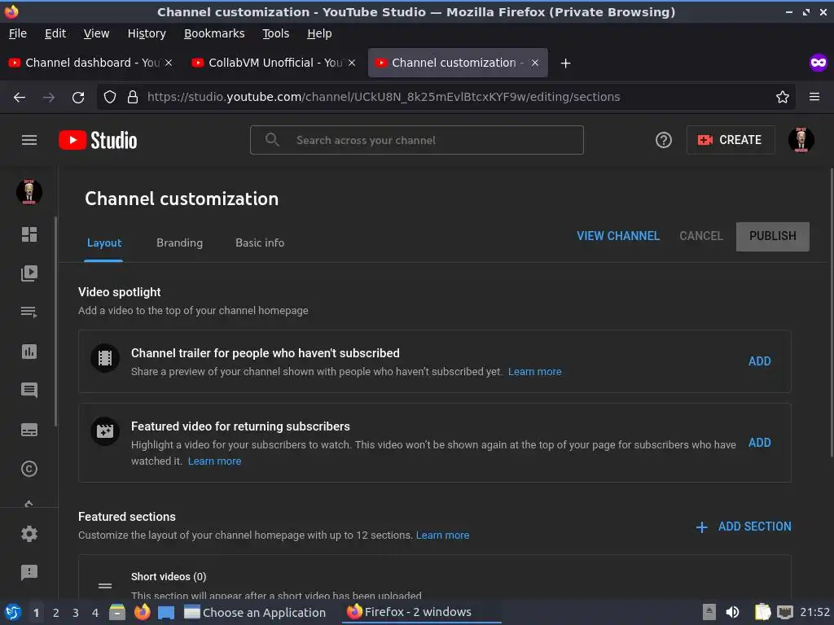Switch to workspace 2 in taskbar
Screen dimensions: 834x625
[x=55, y=613]
